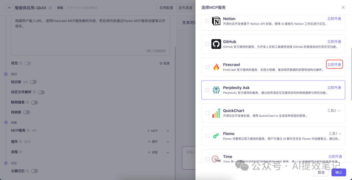Open help icon next to 流程
352x180 pixels.
[x=21, y=152]
